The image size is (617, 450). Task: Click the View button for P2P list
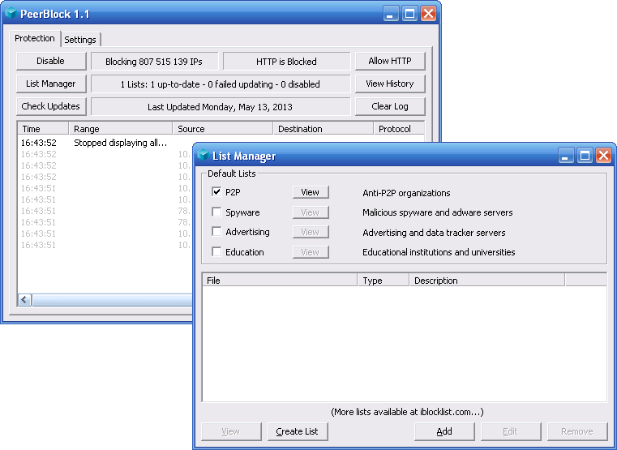click(311, 192)
